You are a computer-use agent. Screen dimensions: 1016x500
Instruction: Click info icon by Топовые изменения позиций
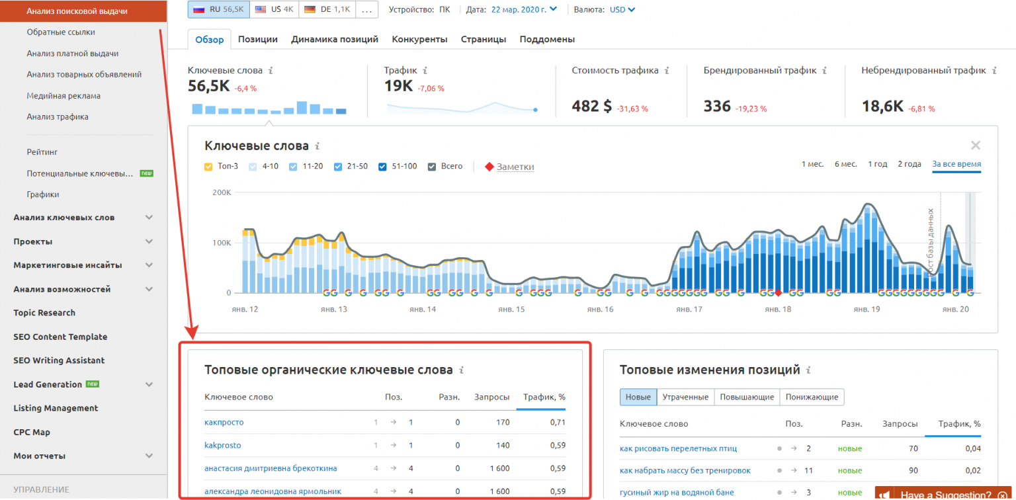point(809,370)
